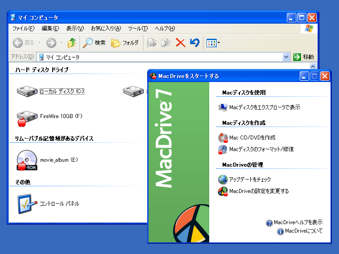Open the Views dropdown in toolbar
Viewport: 339px width, 254px height.
pyautogui.click(x=213, y=43)
